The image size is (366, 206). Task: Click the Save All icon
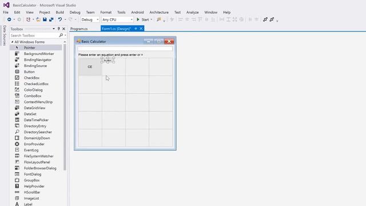pyautogui.click(x=51, y=19)
